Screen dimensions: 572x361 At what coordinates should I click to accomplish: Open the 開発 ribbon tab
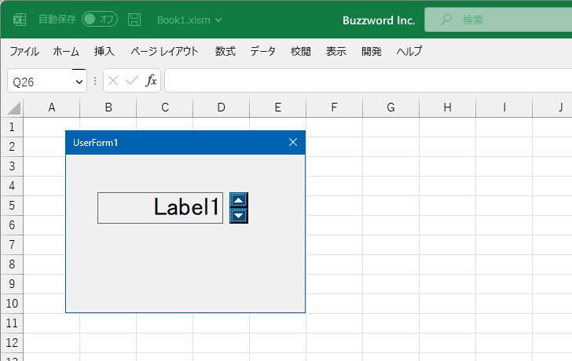click(372, 51)
